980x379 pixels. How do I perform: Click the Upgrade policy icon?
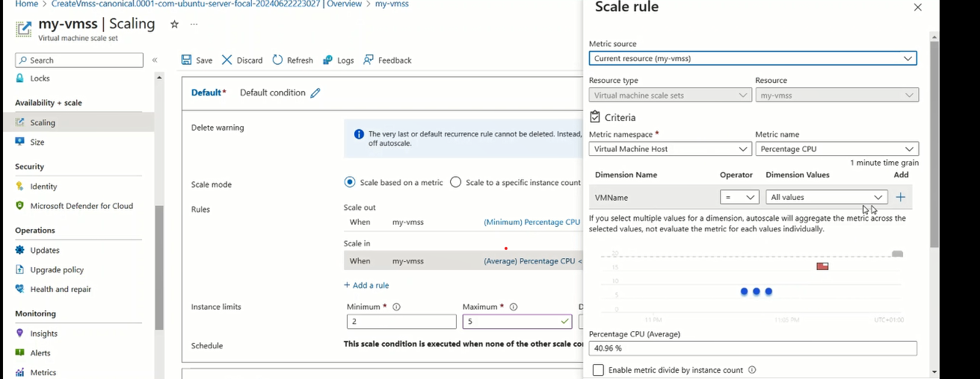[x=20, y=269]
